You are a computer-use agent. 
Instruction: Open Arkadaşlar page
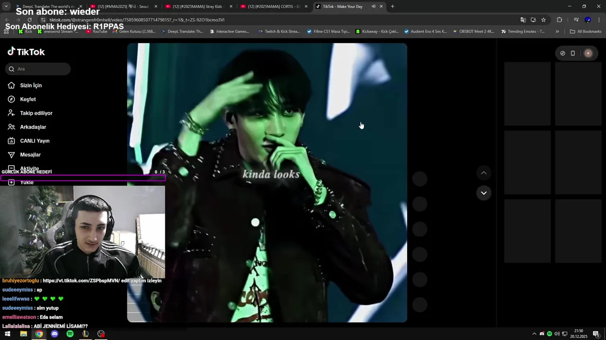33,127
